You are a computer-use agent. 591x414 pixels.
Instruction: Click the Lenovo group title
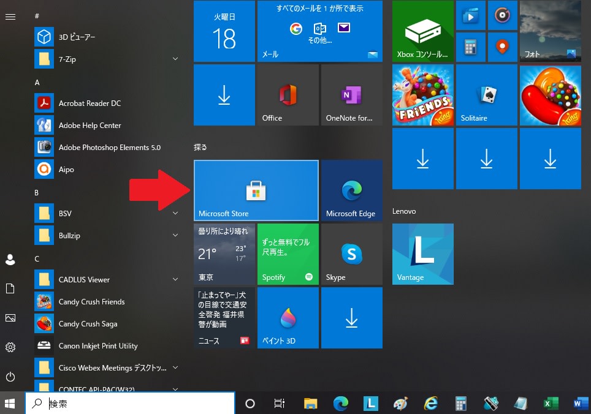[x=404, y=211]
